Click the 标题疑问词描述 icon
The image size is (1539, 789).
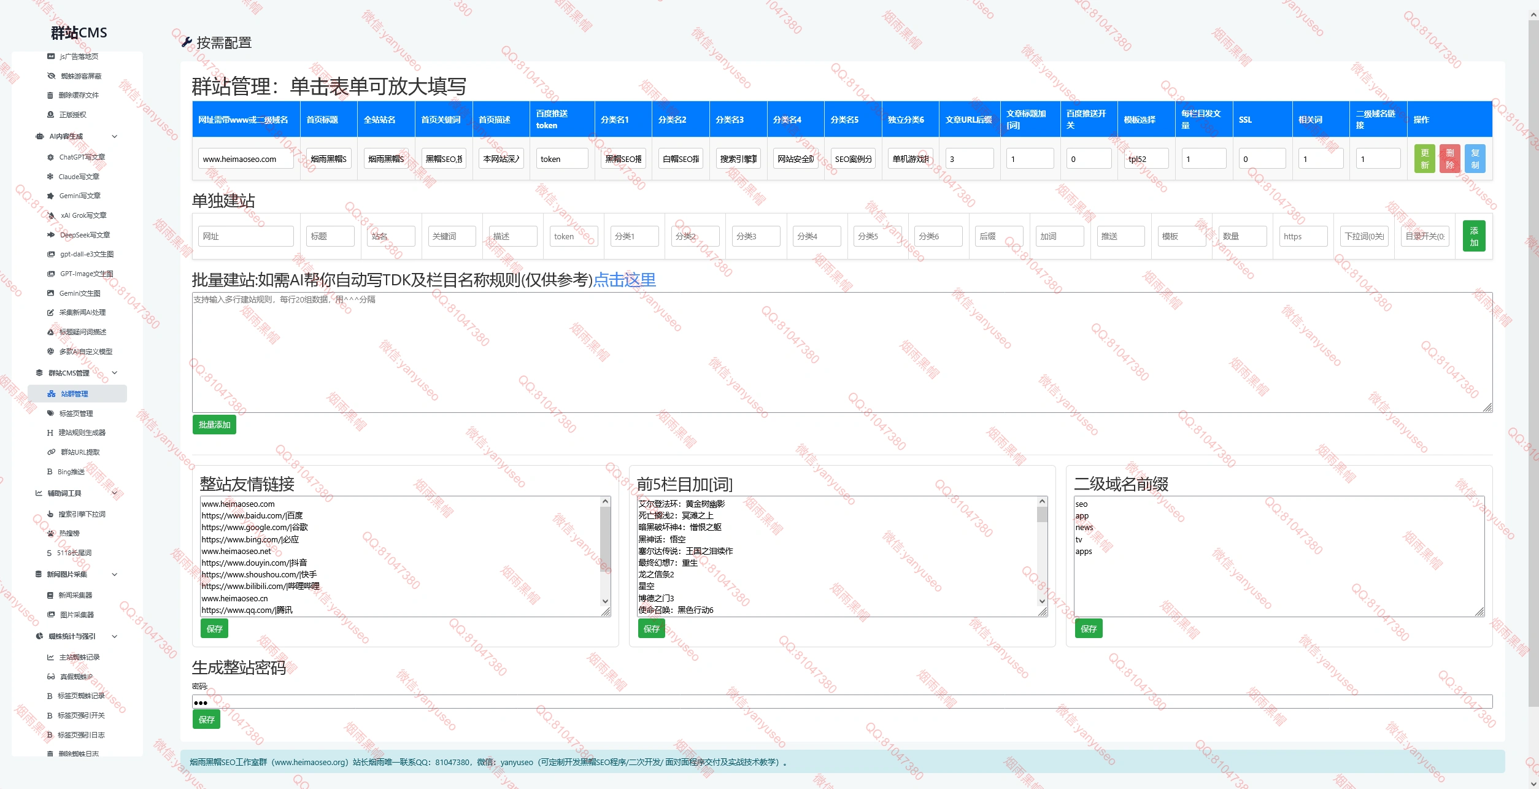[x=51, y=332]
